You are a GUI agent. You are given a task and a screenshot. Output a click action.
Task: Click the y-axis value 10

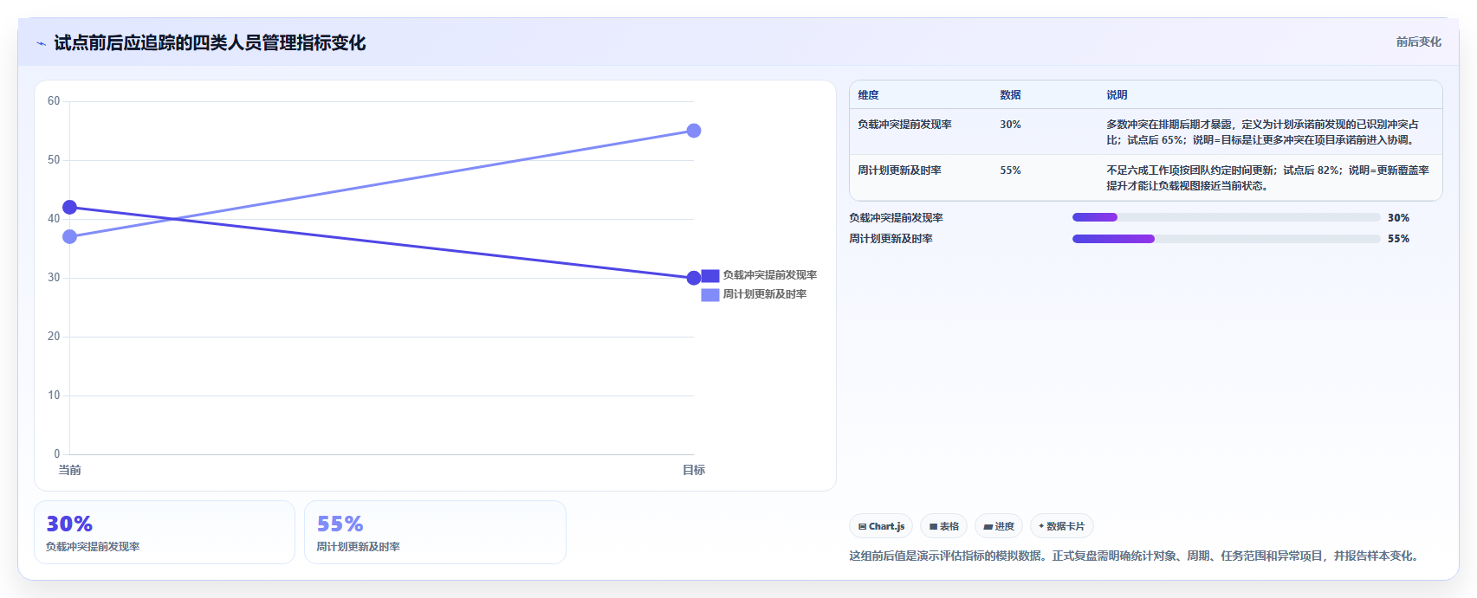click(54, 395)
